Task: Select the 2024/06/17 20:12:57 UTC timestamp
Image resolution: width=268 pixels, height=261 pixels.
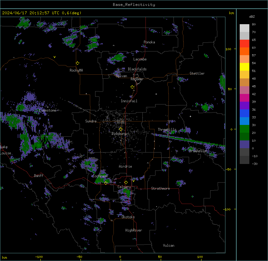Action: pyautogui.click(x=30, y=13)
